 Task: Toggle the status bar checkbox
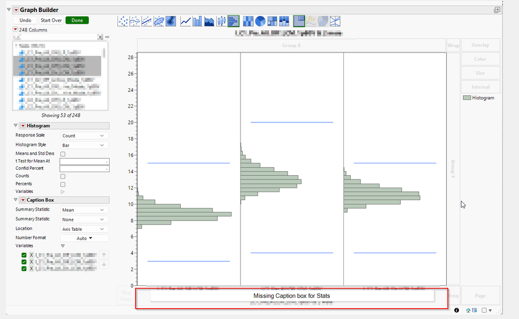point(484,310)
